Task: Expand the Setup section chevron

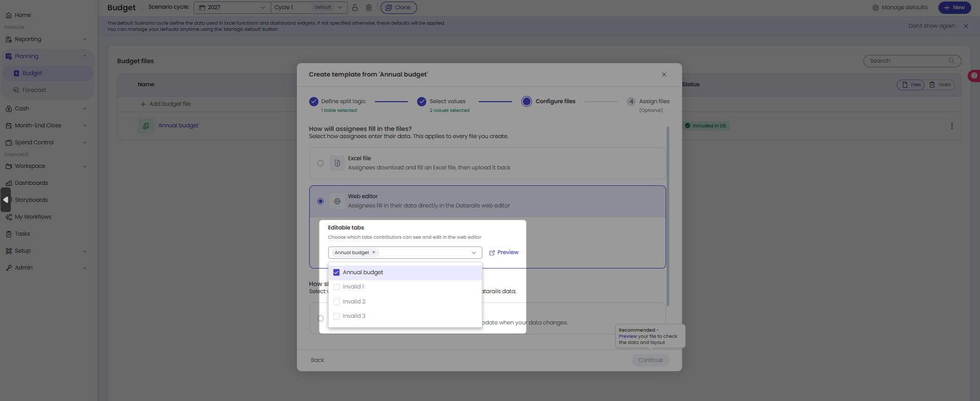Action: (85, 251)
